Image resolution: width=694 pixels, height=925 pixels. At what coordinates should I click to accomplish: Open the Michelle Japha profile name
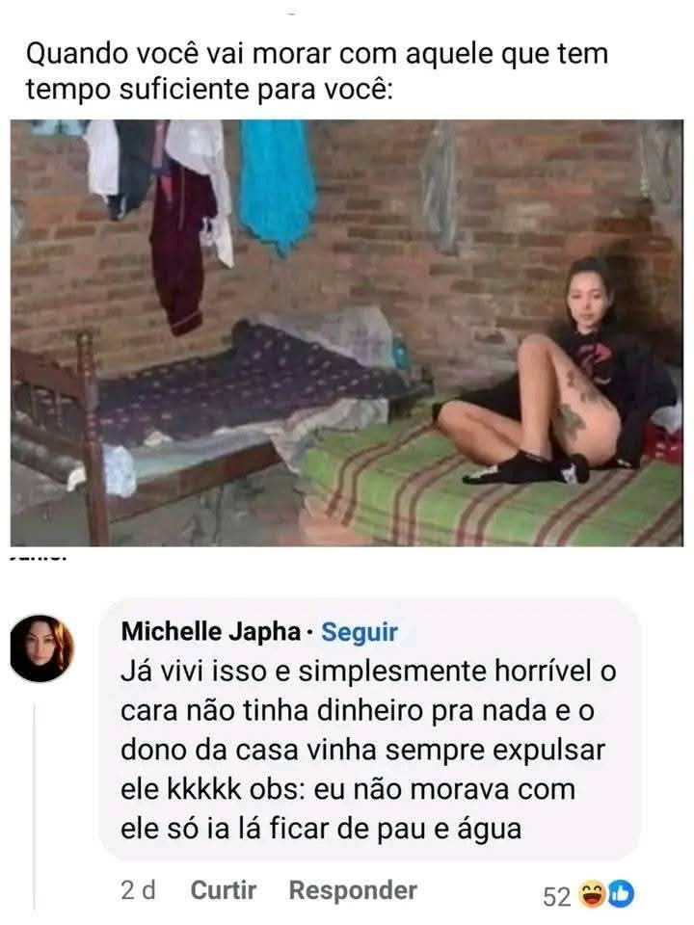(x=211, y=631)
